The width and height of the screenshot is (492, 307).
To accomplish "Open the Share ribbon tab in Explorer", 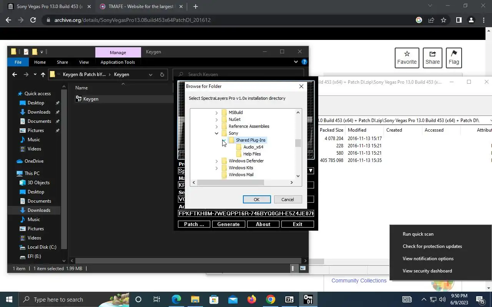I will [x=62, y=62].
